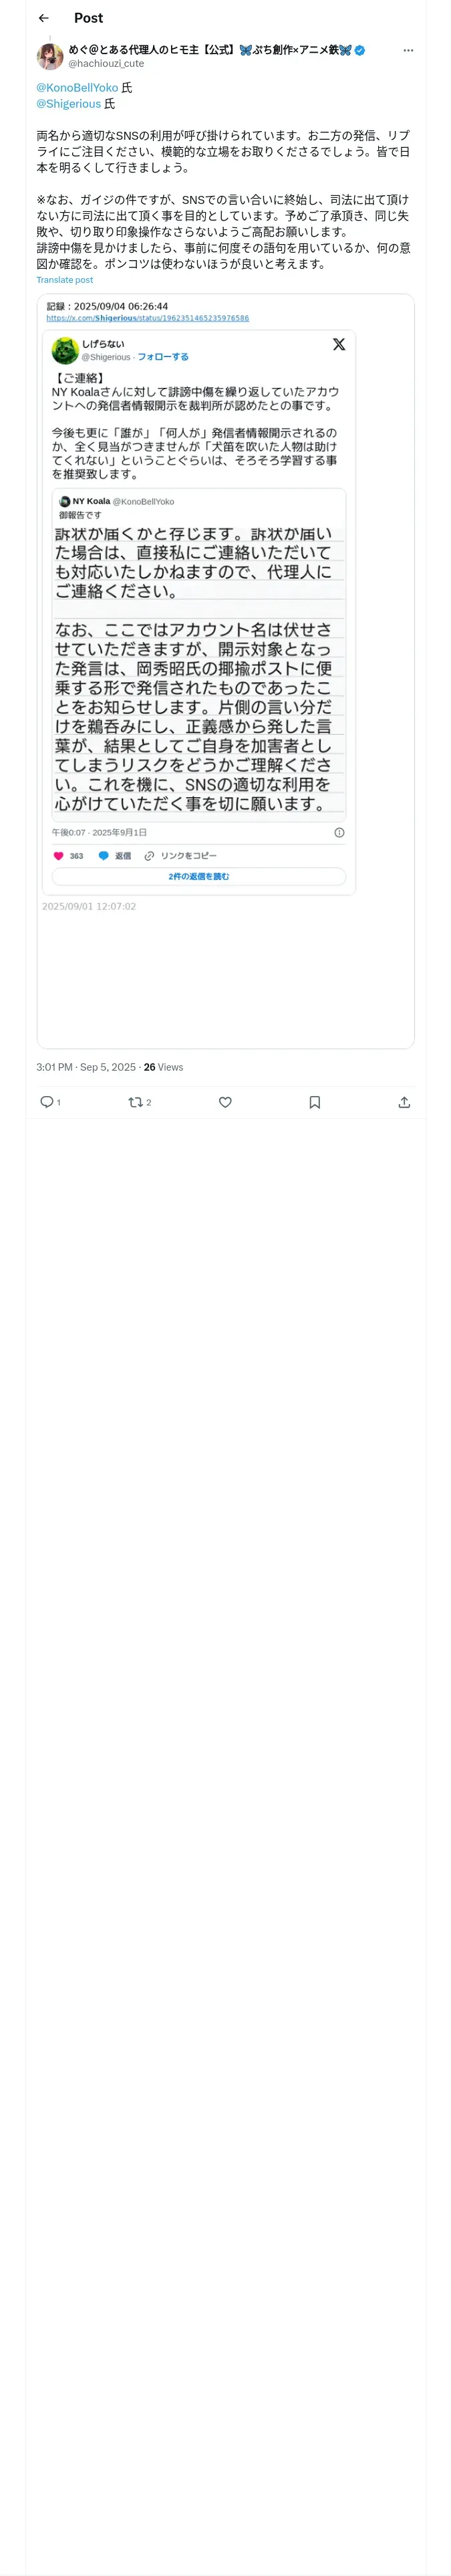Open the x.com/Shigerious status URL
Screen dimensions: 451x2576
148,318
